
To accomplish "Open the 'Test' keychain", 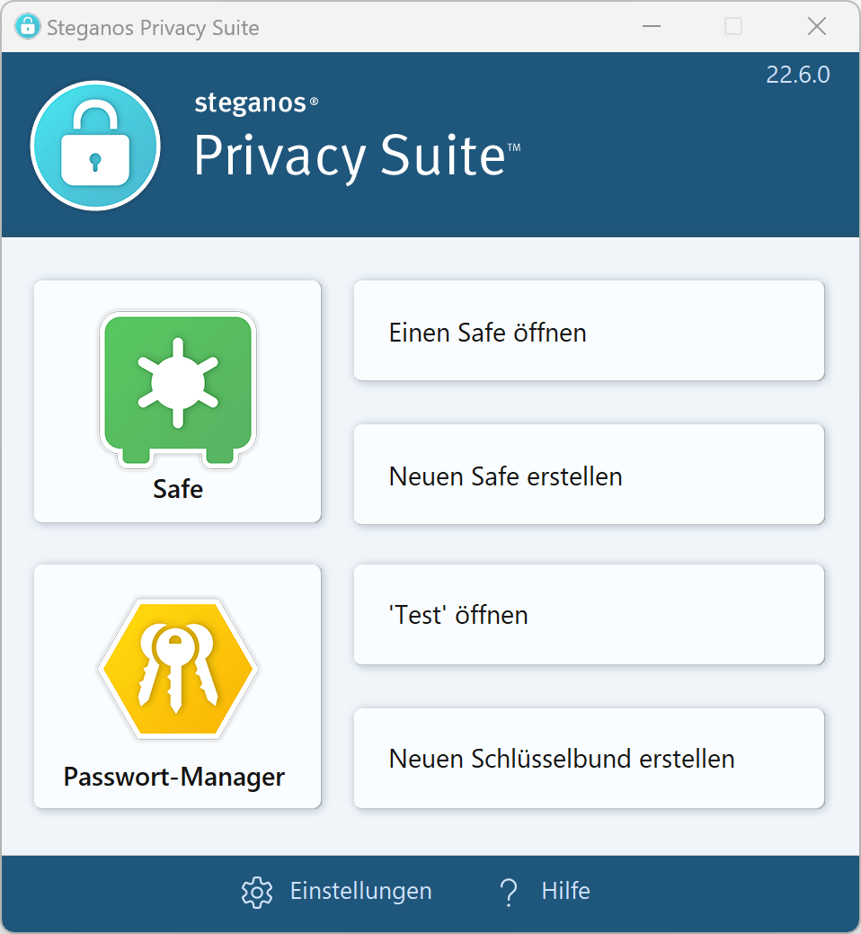I will click(589, 614).
